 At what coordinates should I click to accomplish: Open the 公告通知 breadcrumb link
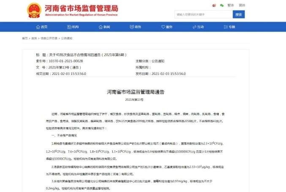(67, 38)
